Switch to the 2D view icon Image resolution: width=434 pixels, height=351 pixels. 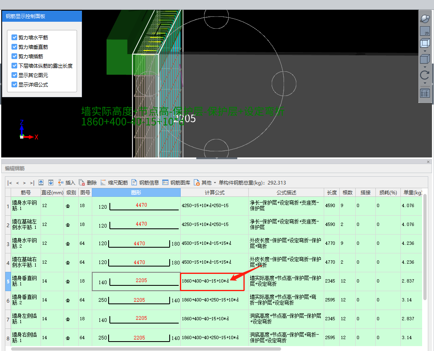point(425,31)
